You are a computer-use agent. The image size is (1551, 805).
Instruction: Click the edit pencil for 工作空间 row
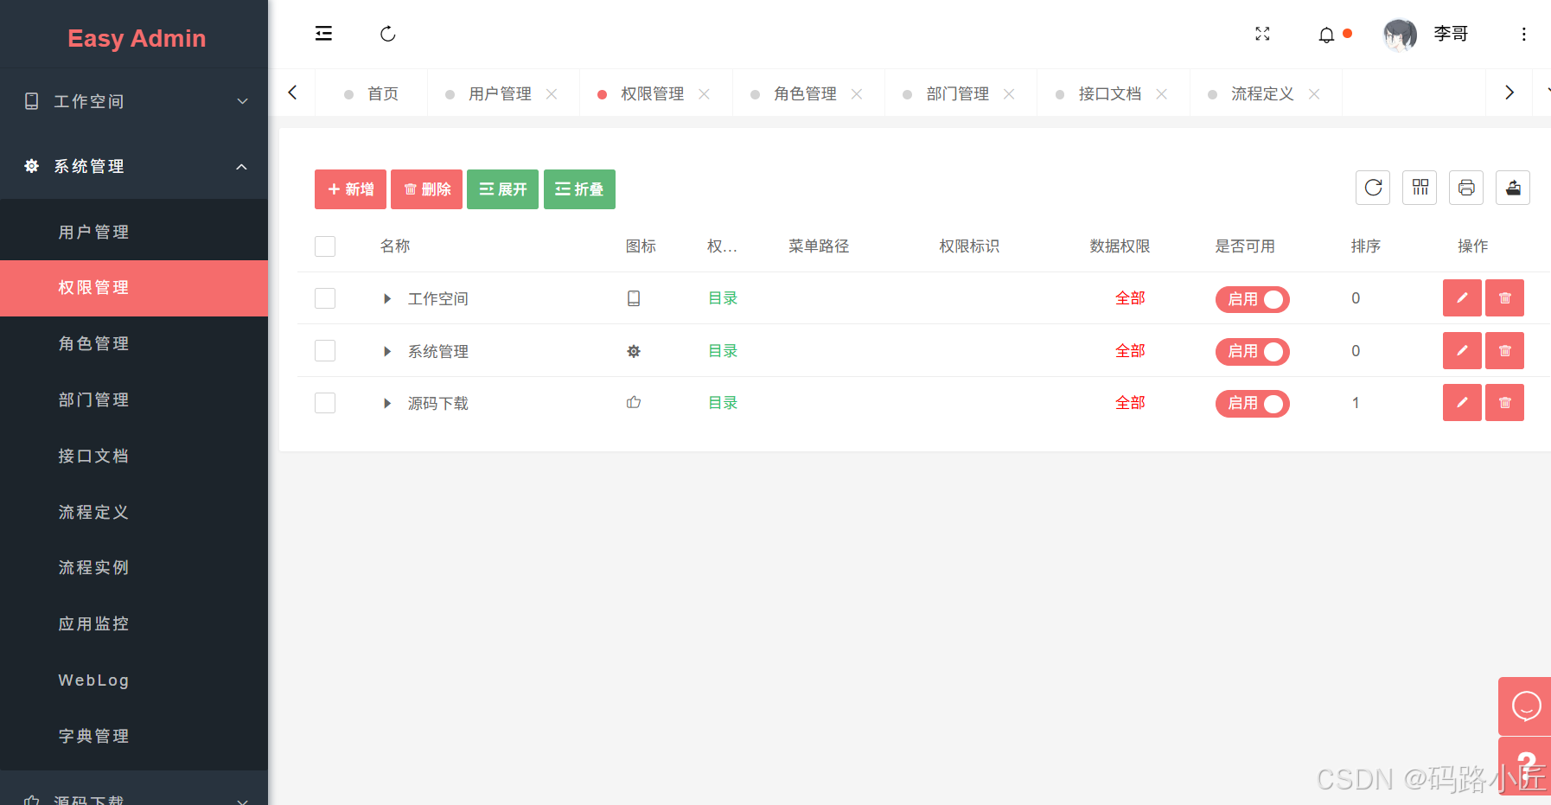point(1462,297)
